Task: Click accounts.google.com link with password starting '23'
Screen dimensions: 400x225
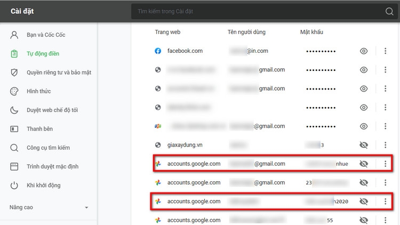Action: 194,183
